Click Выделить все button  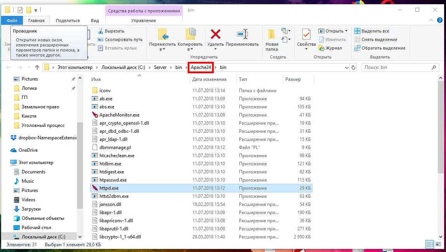tap(372, 31)
